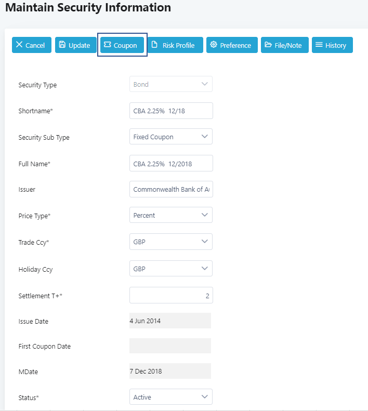Open Preference settings with gear icon
The width and height of the screenshot is (368, 411).
[x=232, y=45]
